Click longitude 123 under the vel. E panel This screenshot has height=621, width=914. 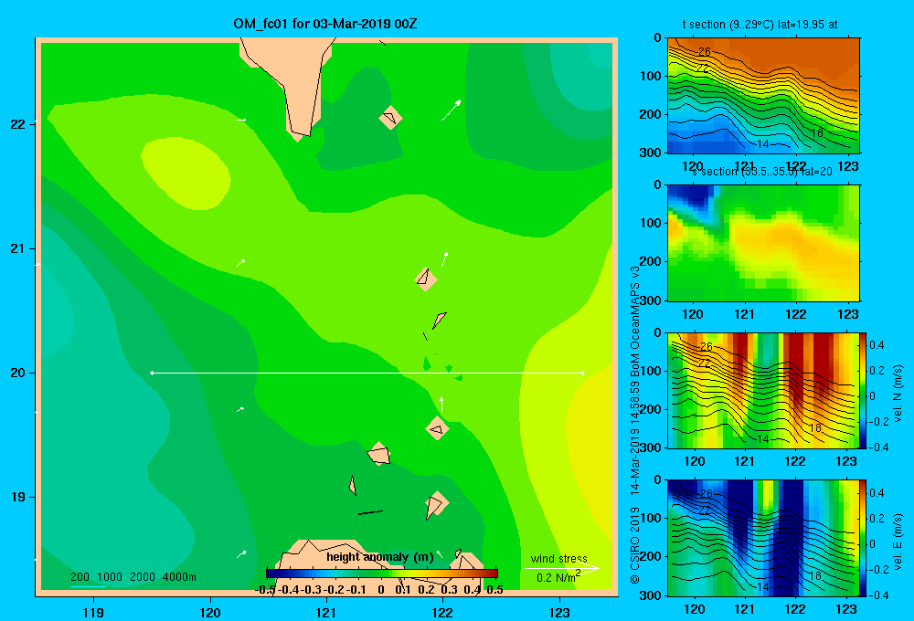pos(846,609)
